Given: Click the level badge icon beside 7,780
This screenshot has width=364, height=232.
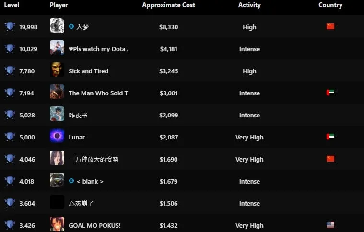Looking at the screenshot, I should point(10,70).
